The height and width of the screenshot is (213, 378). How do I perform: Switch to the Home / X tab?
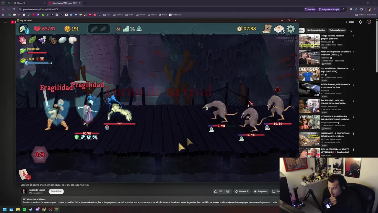point(30,3)
